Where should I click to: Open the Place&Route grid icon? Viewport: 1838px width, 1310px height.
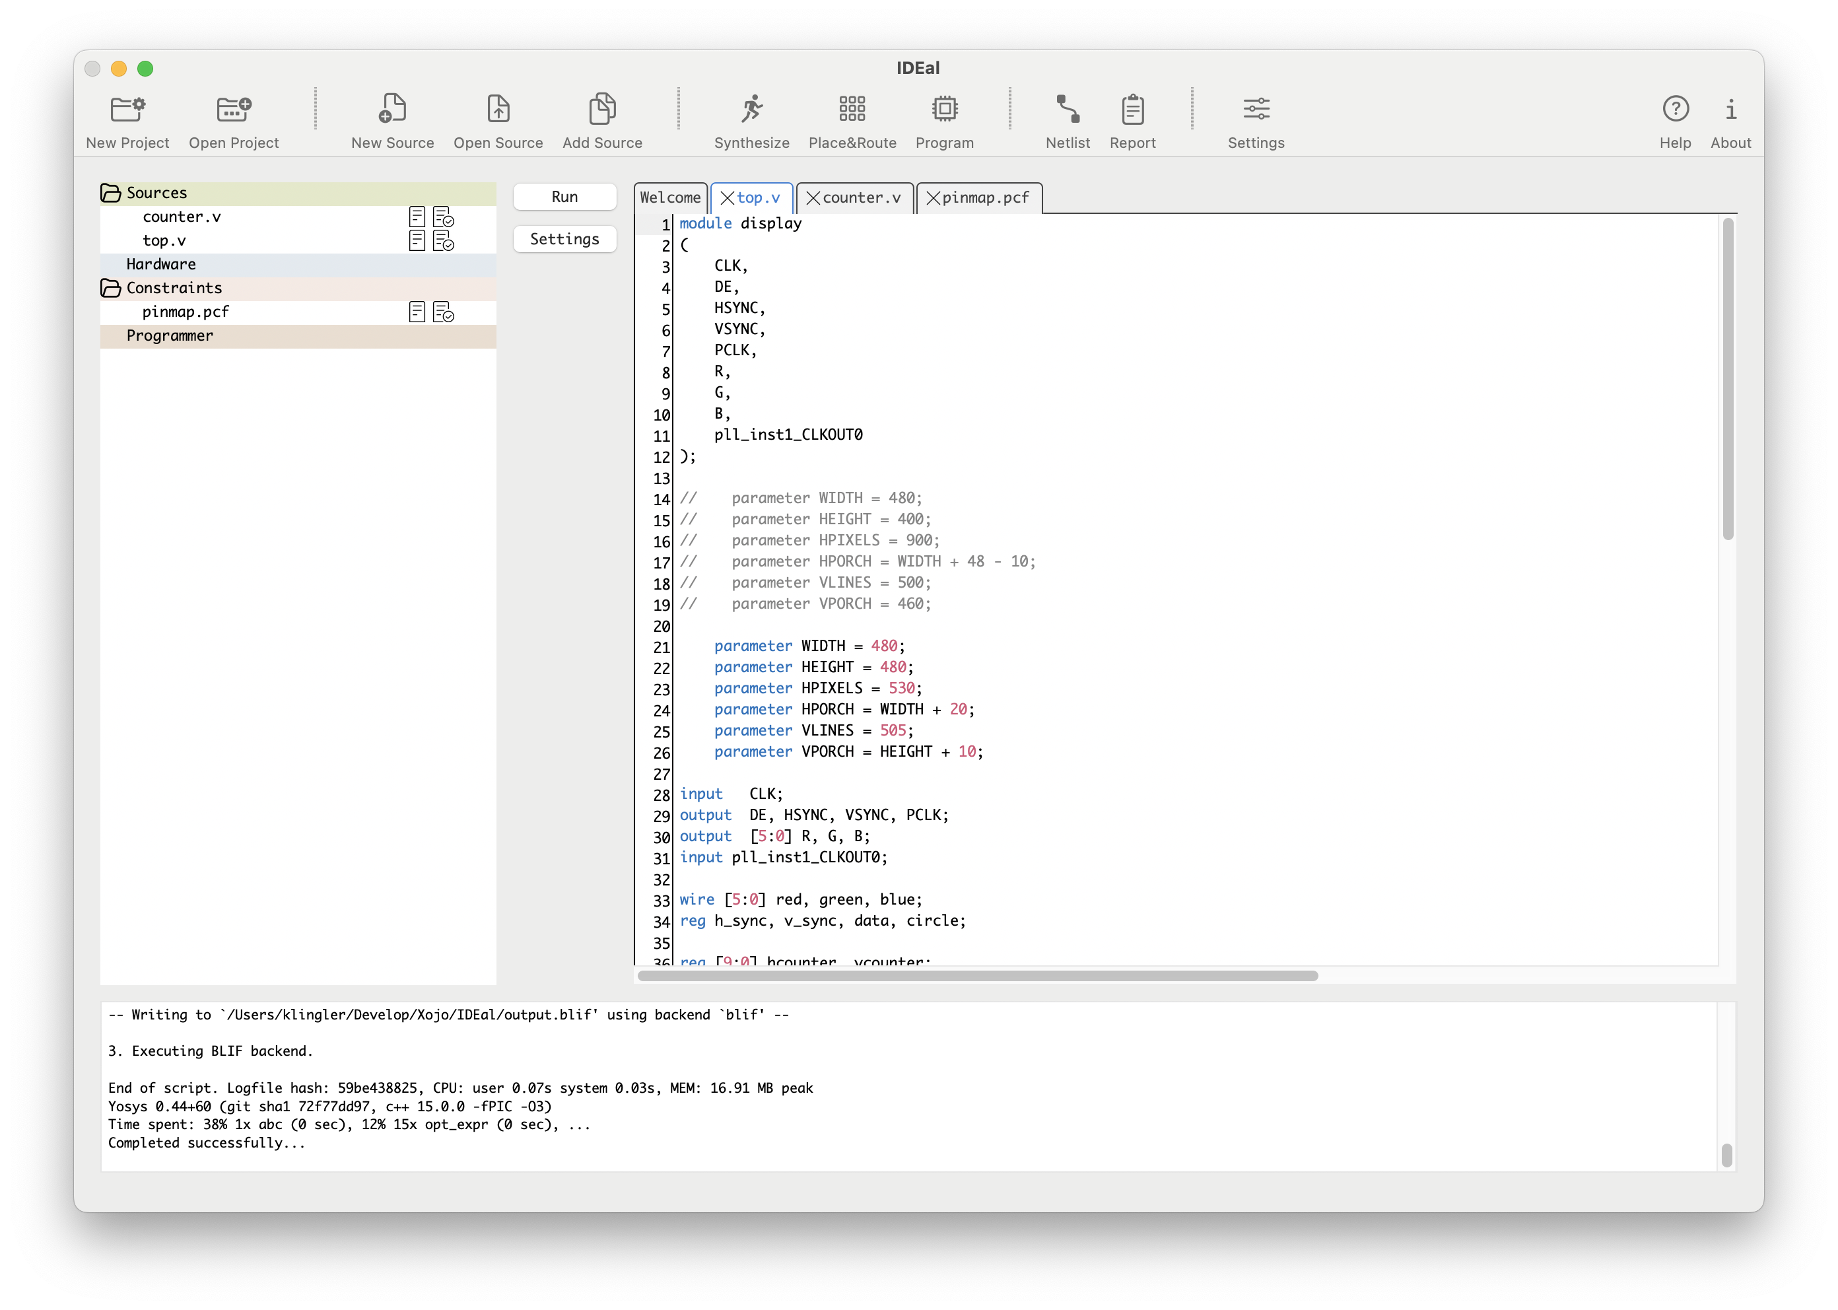click(x=852, y=109)
